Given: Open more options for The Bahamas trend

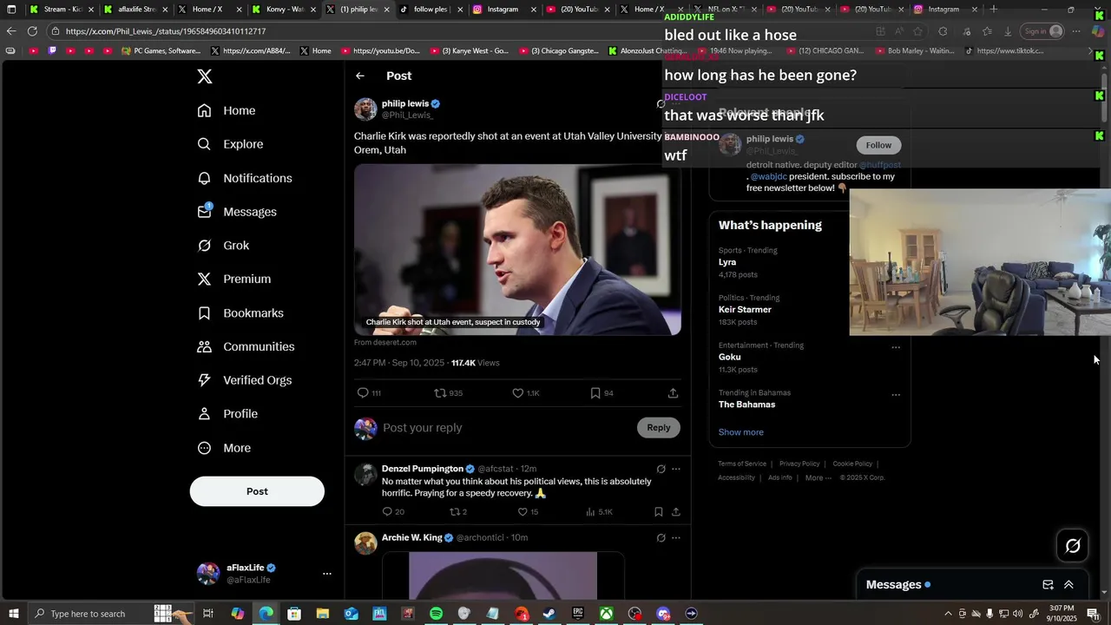Looking at the screenshot, I should point(896,395).
